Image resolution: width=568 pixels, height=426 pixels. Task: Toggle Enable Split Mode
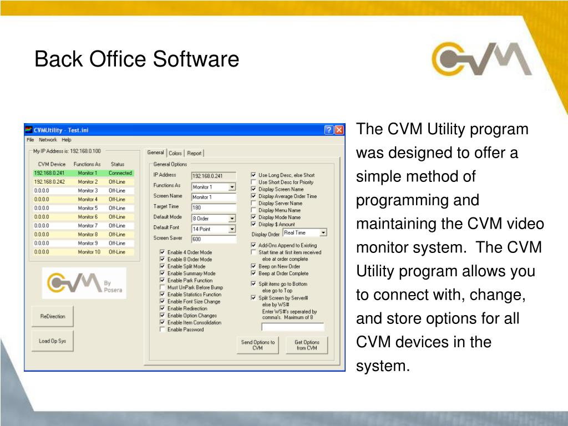[163, 266]
